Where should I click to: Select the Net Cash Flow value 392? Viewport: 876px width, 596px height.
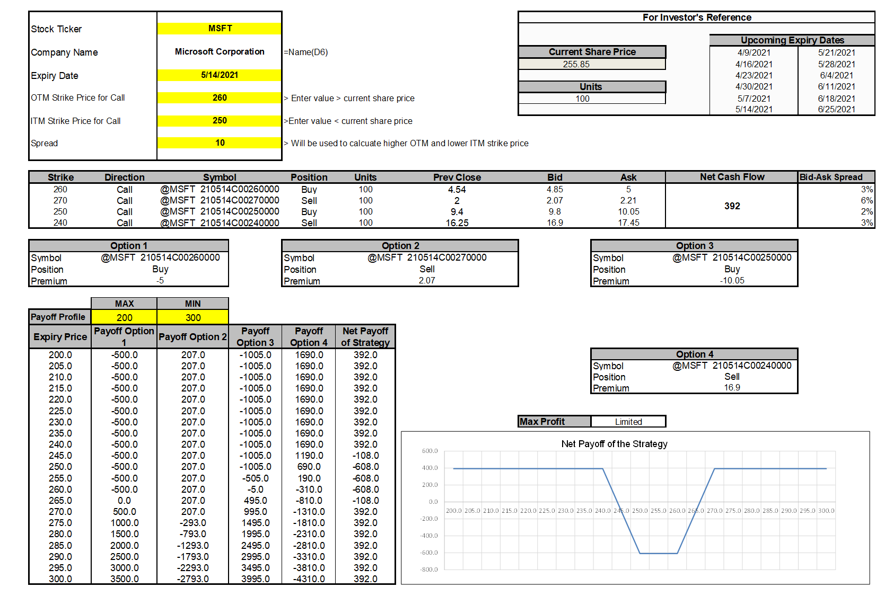pyautogui.click(x=732, y=206)
